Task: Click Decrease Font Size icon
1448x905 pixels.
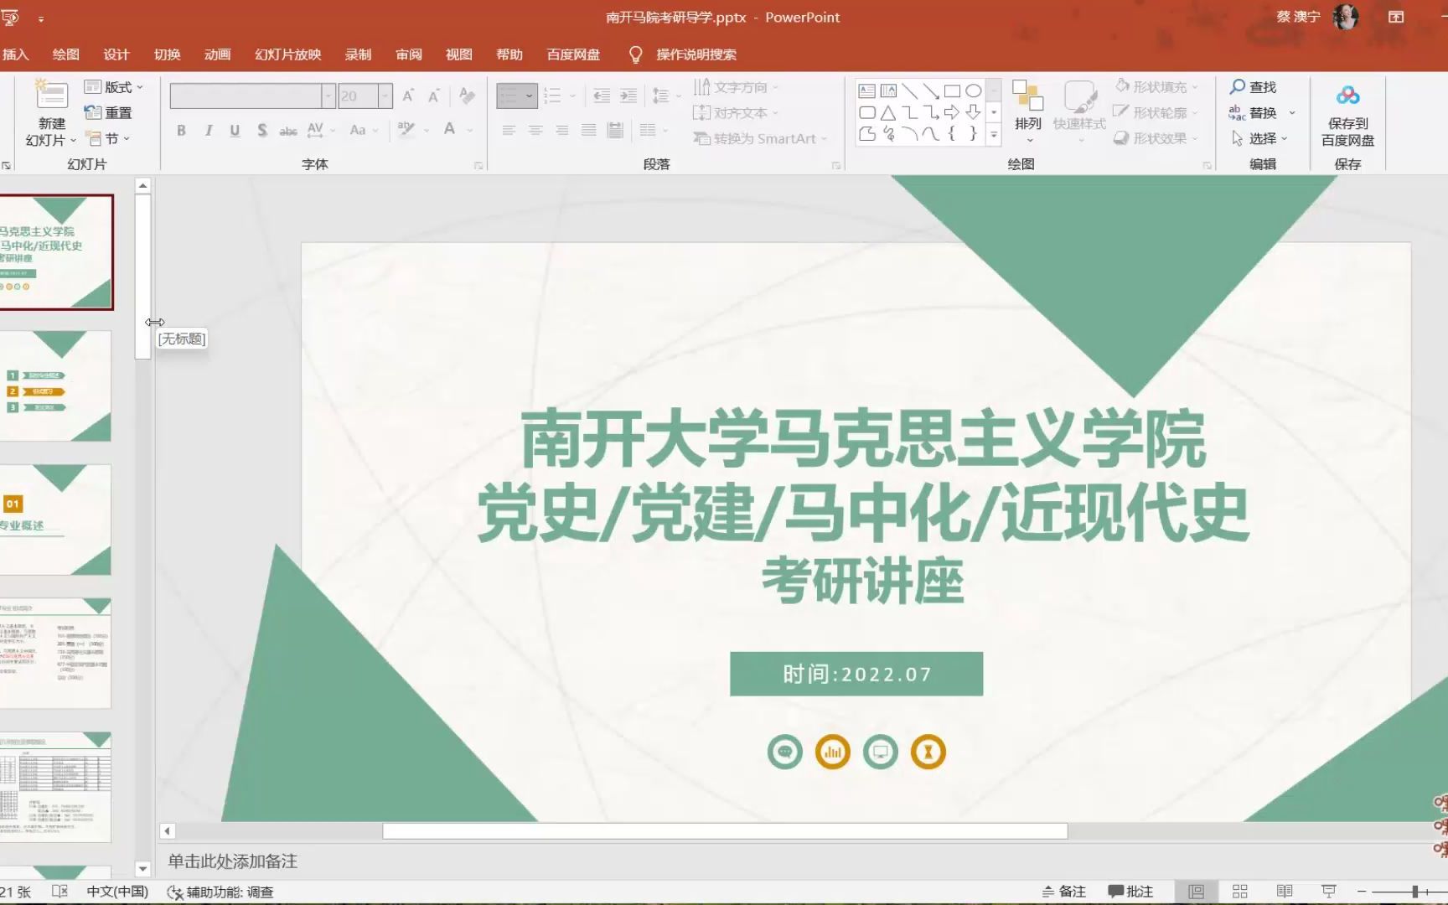Action: pos(434,96)
